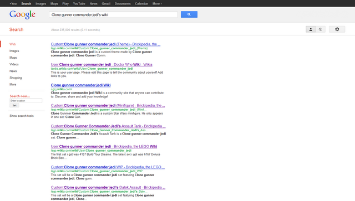
Task: Click 'About 235,000 results' stats text
Action: point(75,30)
